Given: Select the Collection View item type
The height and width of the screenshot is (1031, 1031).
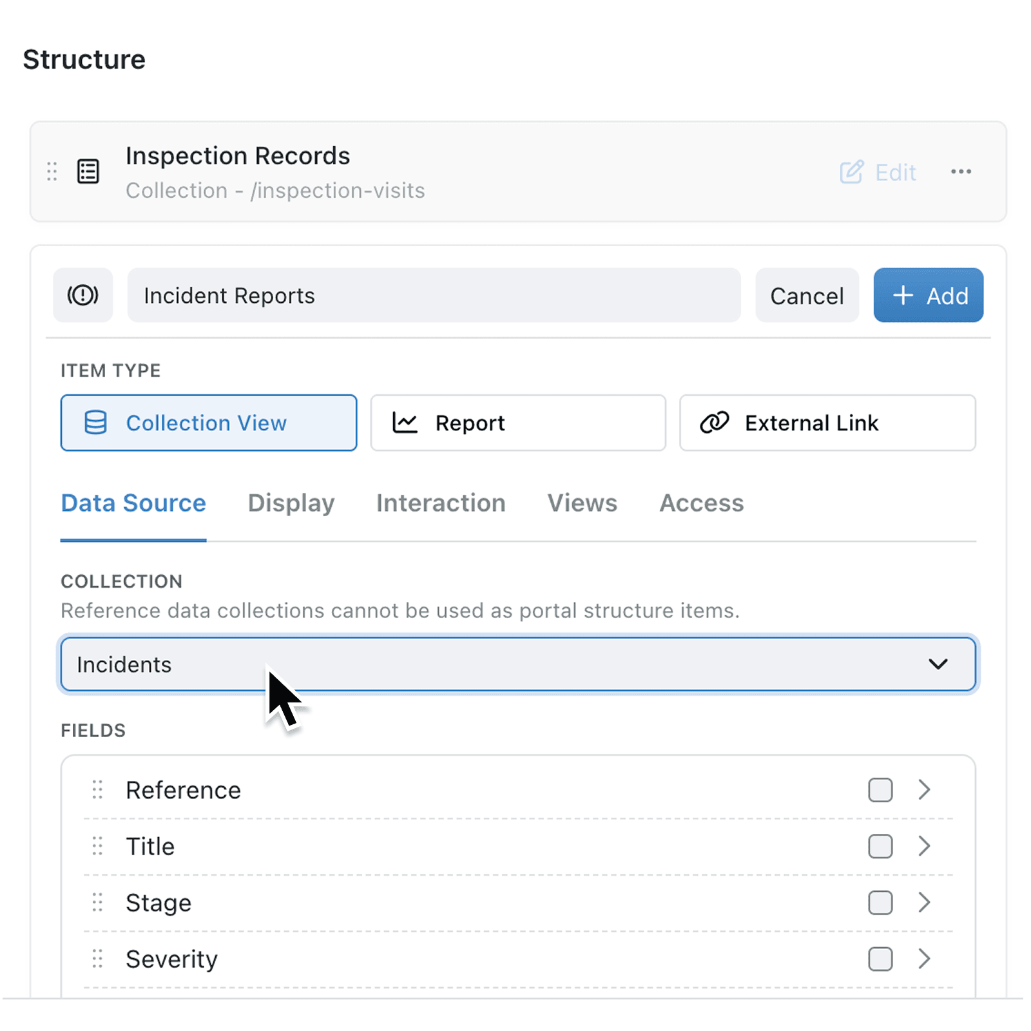Looking at the screenshot, I should pos(207,423).
